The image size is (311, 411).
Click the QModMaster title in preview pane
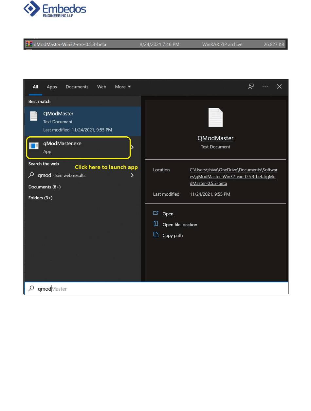215,138
